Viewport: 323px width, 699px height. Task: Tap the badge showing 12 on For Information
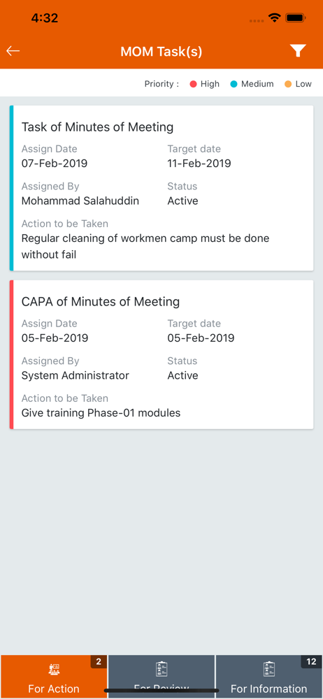click(311, 661)
